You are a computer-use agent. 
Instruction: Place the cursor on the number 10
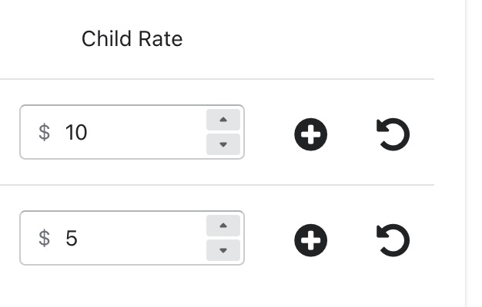(76, 132)
